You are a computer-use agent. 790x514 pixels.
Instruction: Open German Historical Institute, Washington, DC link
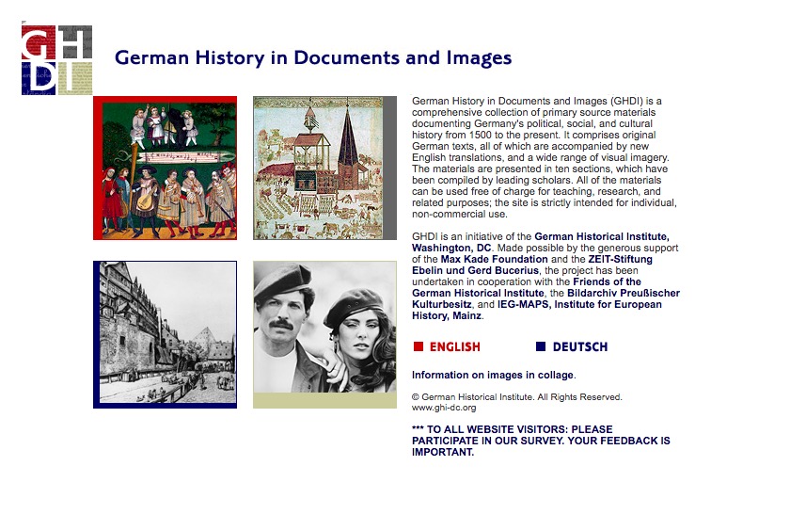540,242
